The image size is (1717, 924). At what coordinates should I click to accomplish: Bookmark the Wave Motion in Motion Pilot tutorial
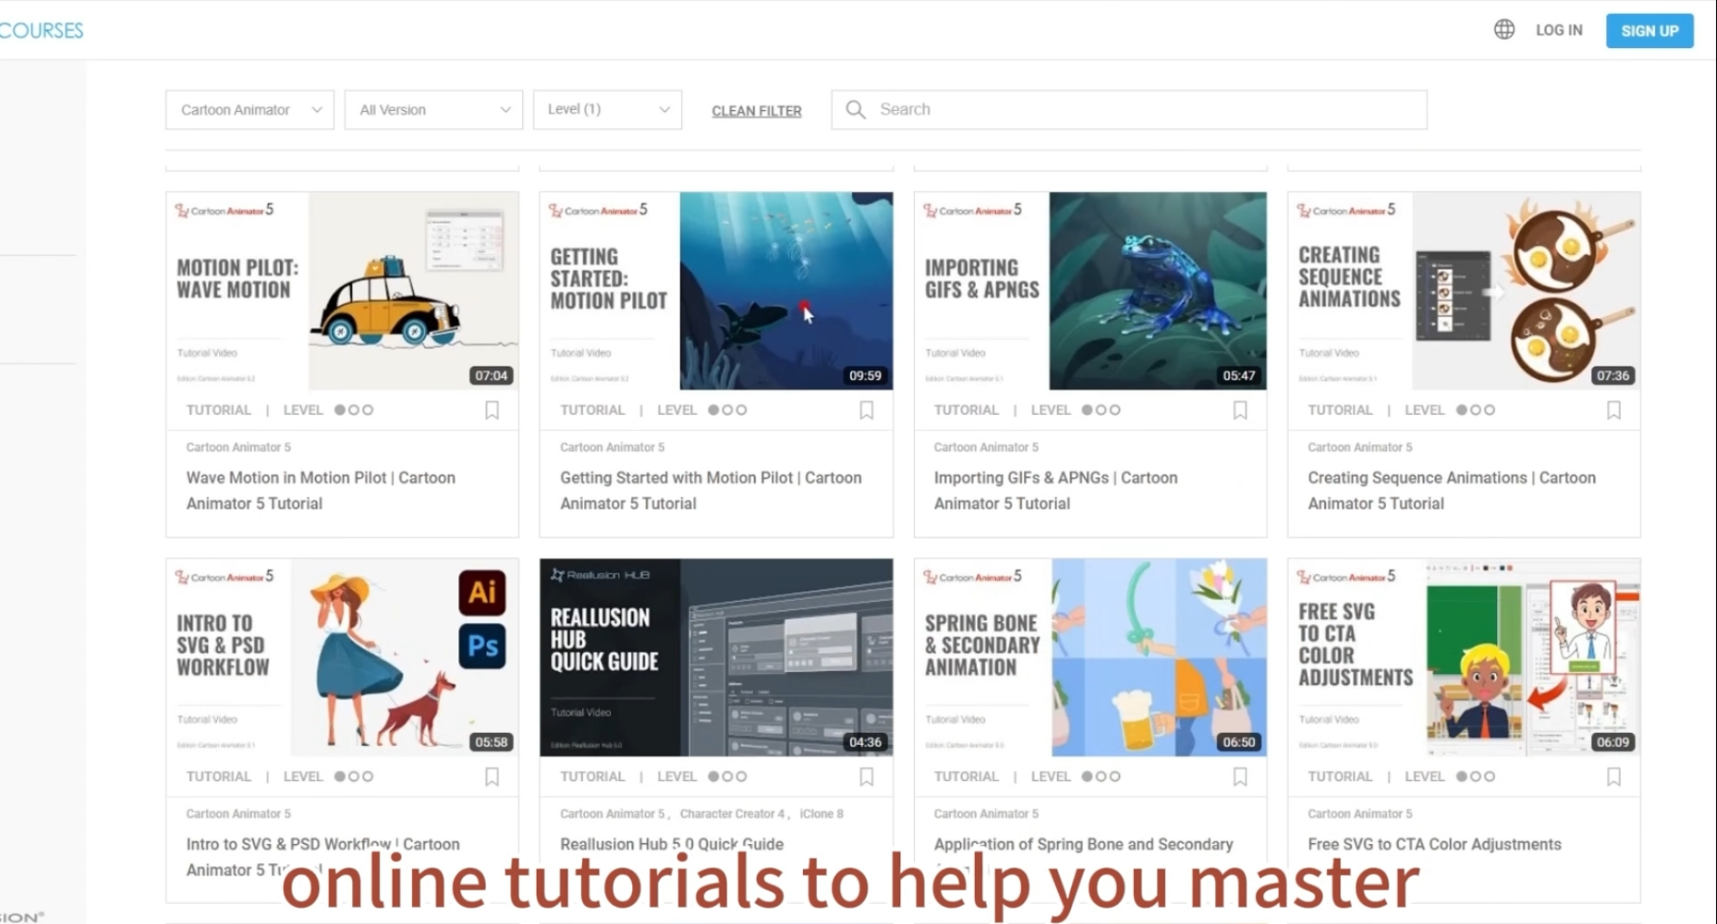pyautogui.click(x=492, y=410)
